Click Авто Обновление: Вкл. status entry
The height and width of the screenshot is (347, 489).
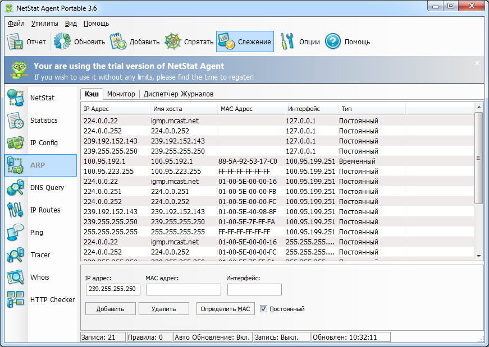pos(213,337)
